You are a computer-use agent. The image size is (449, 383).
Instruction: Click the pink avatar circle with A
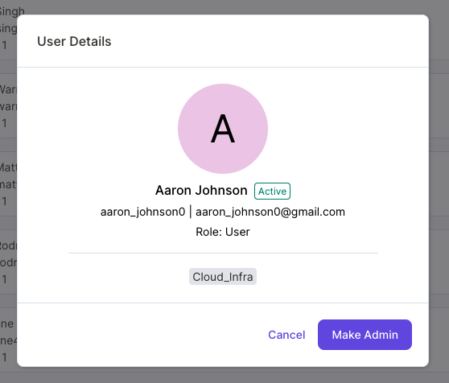click(223, 129)
